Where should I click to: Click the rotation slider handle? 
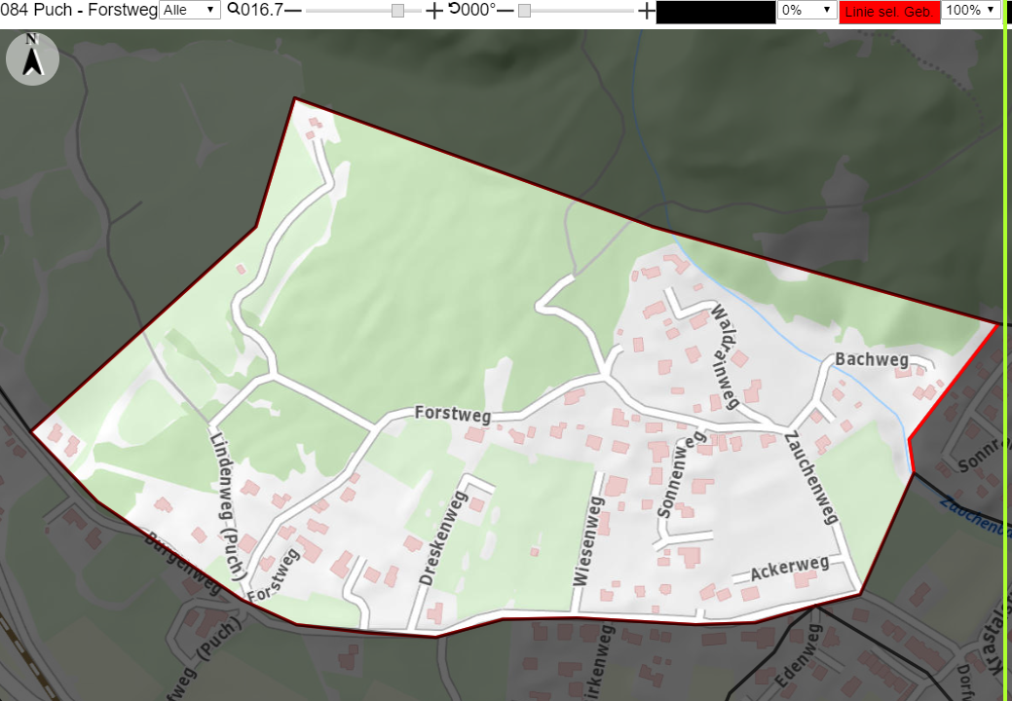click(525, 11)
